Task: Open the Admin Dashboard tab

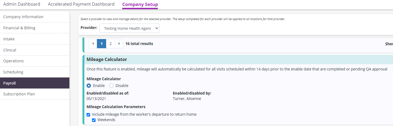Action: tap(22, 4)
